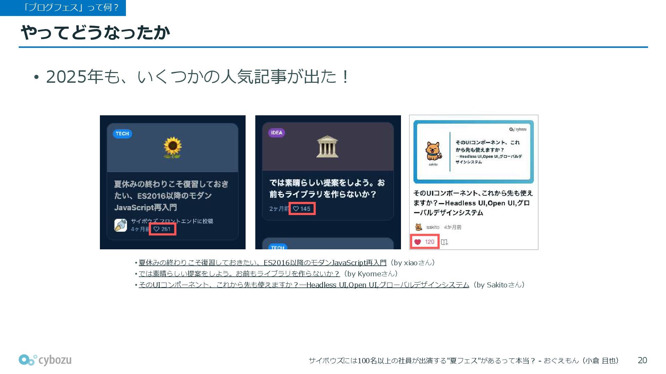The height and width of the screenshot is (374, 666).
Task: Click the UI component article cover image
Action: tap(473, 152)
